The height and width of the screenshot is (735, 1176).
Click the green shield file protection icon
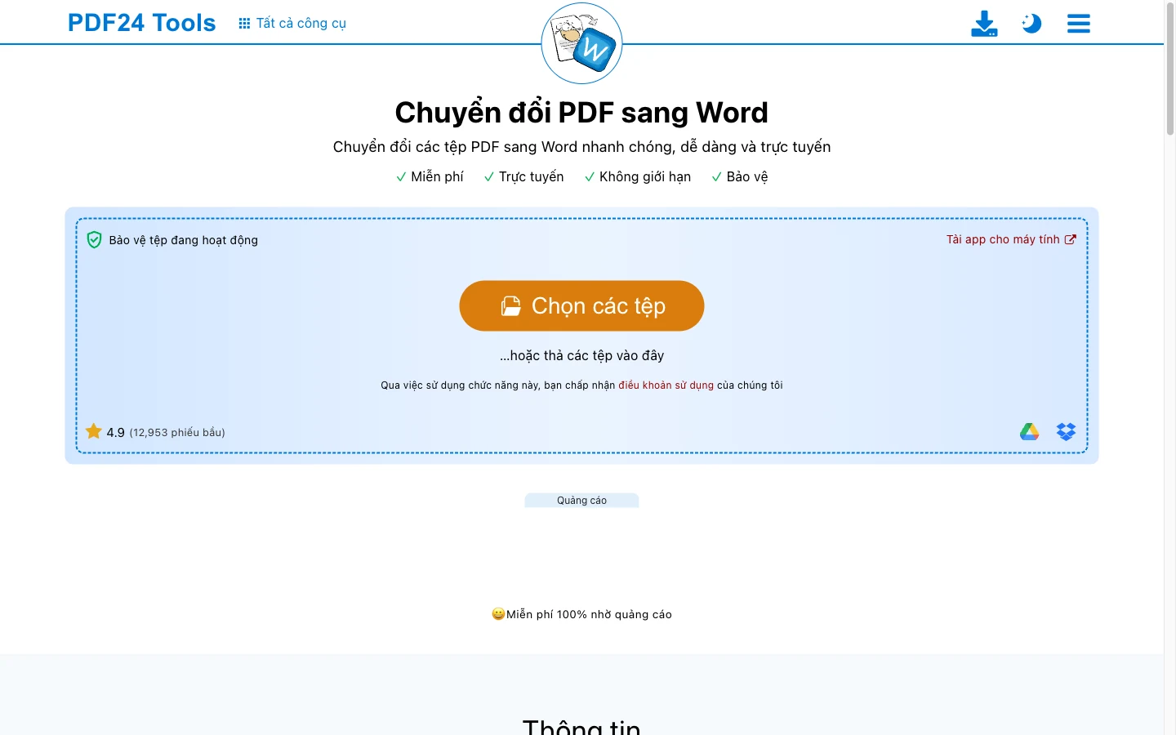[x=94, y=239]
